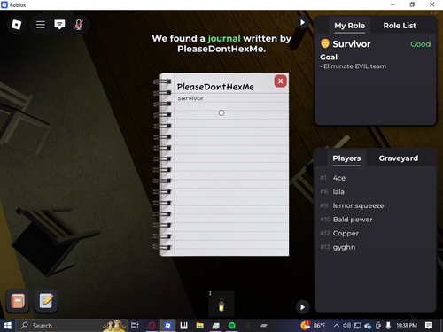This screenshot has width=443, height=332.
Task: Click the PleaseDontHexMe name on journal
Action: 215,87
